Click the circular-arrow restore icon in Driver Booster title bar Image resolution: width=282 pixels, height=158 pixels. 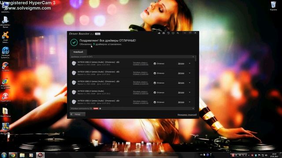(168, 33)
